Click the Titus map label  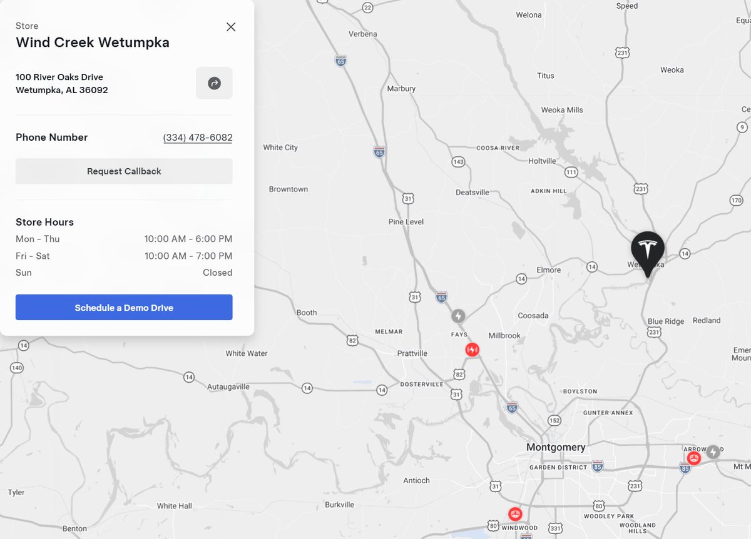point(546,76)
